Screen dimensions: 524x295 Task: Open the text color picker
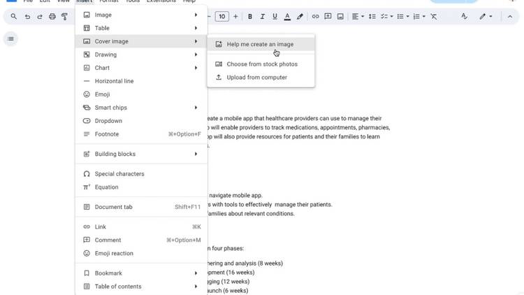tap(286, 16)
